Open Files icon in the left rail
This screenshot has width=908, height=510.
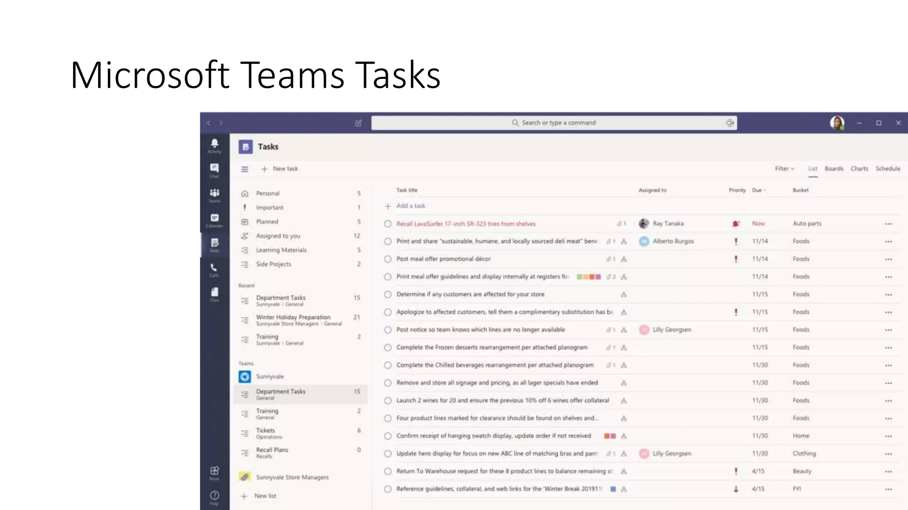click(x=215, y=294)
